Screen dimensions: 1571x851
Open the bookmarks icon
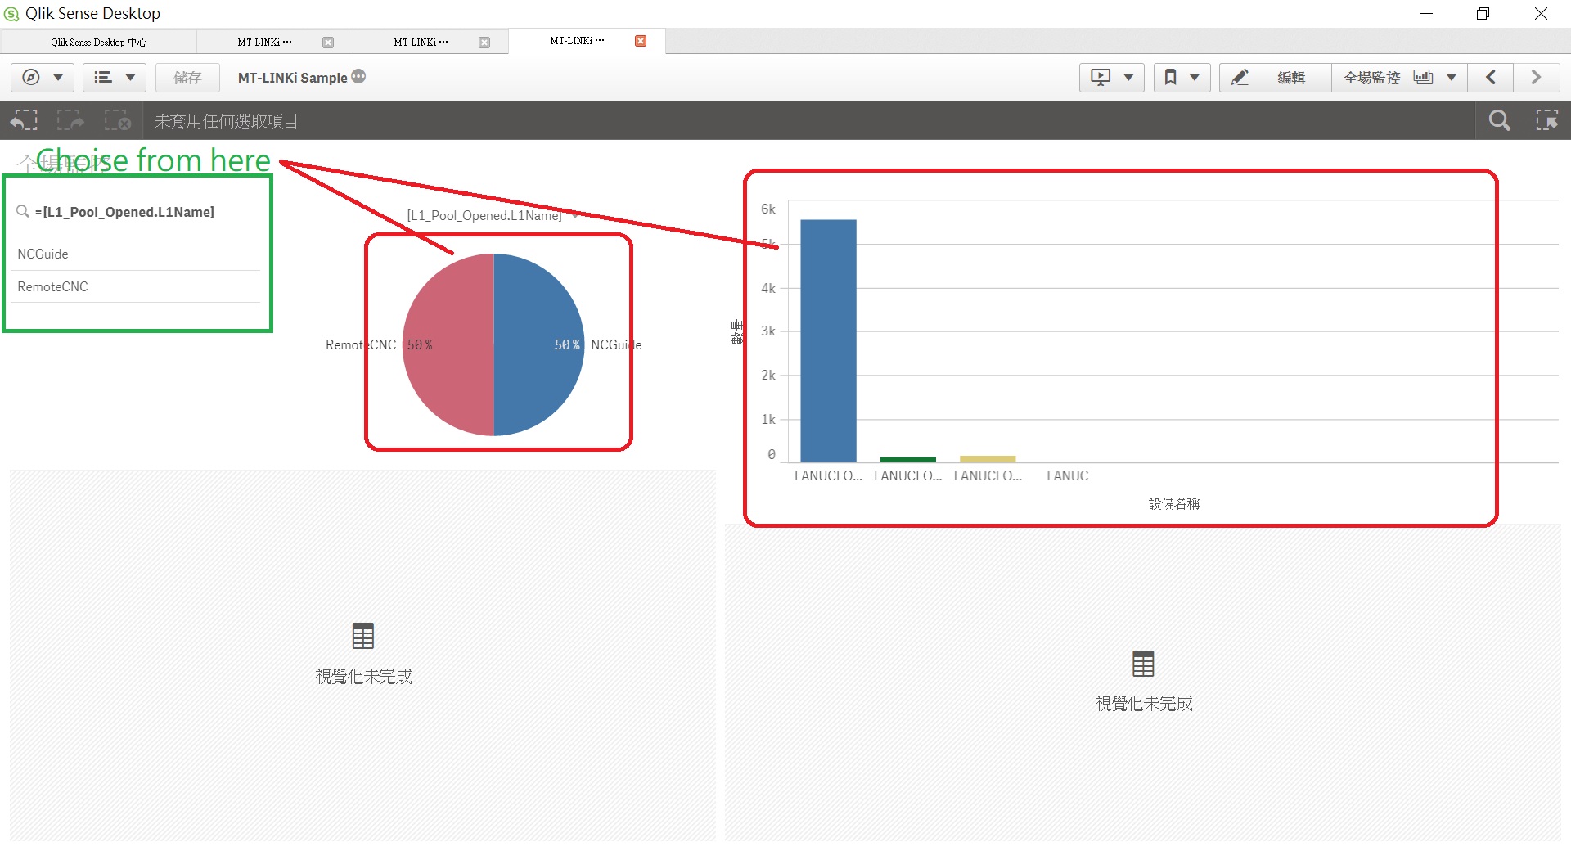pyautogui.click(x=1170, y=77)
